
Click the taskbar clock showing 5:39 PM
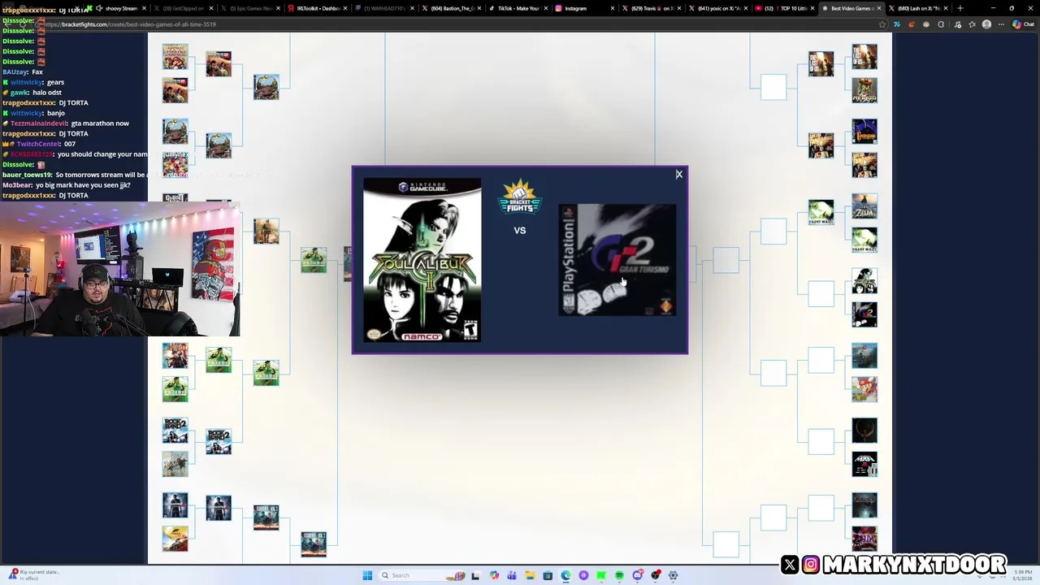1022,575
